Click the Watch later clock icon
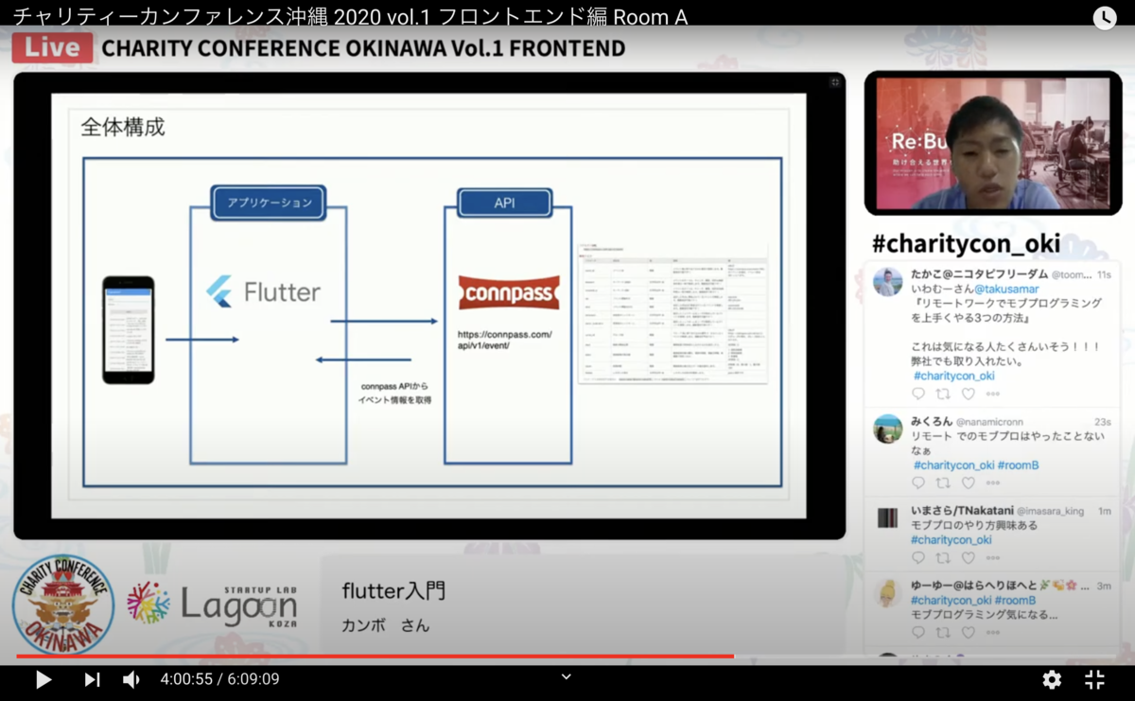Viewport: 1135px width, 701px height. 1104,17
